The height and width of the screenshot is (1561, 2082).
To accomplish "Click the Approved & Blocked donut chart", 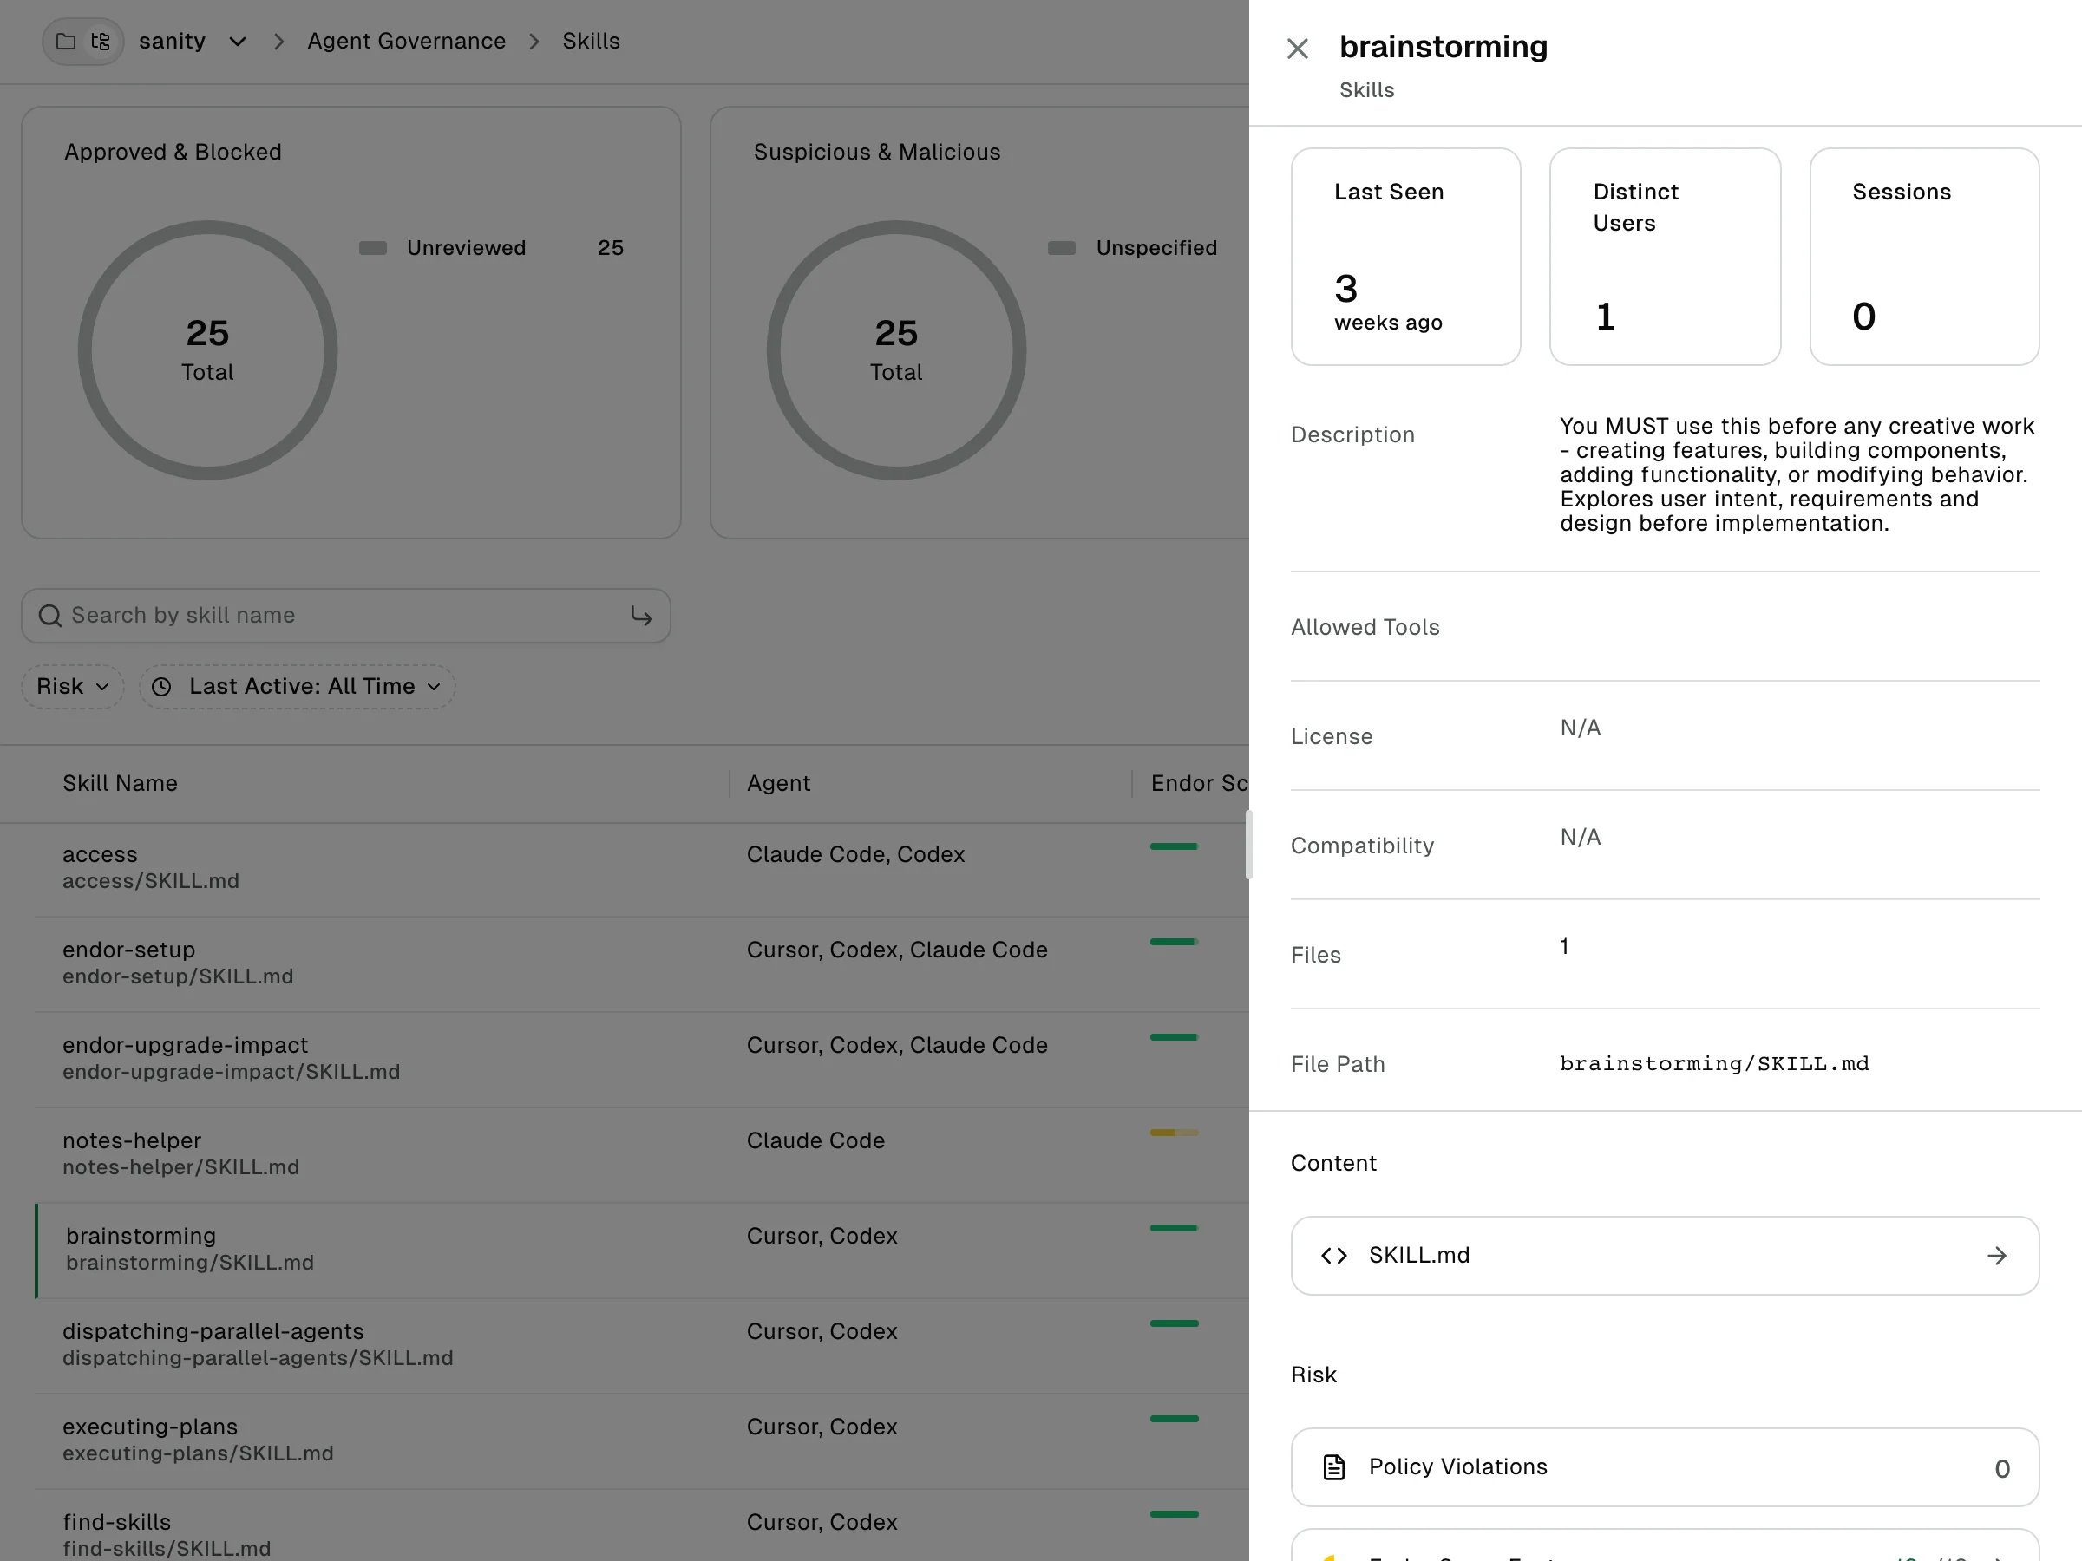I will pyautogui.click(x=207, y=350).
